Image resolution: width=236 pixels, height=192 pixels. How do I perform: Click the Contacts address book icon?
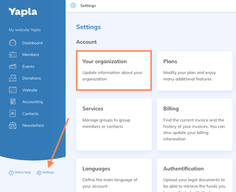click(13, 114)
